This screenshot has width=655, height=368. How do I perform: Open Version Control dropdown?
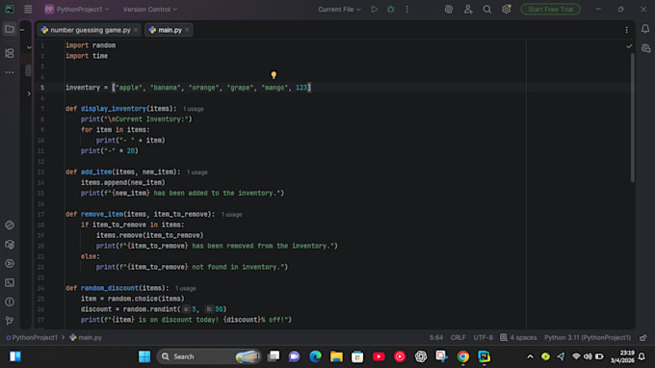[x=150, y=10]
